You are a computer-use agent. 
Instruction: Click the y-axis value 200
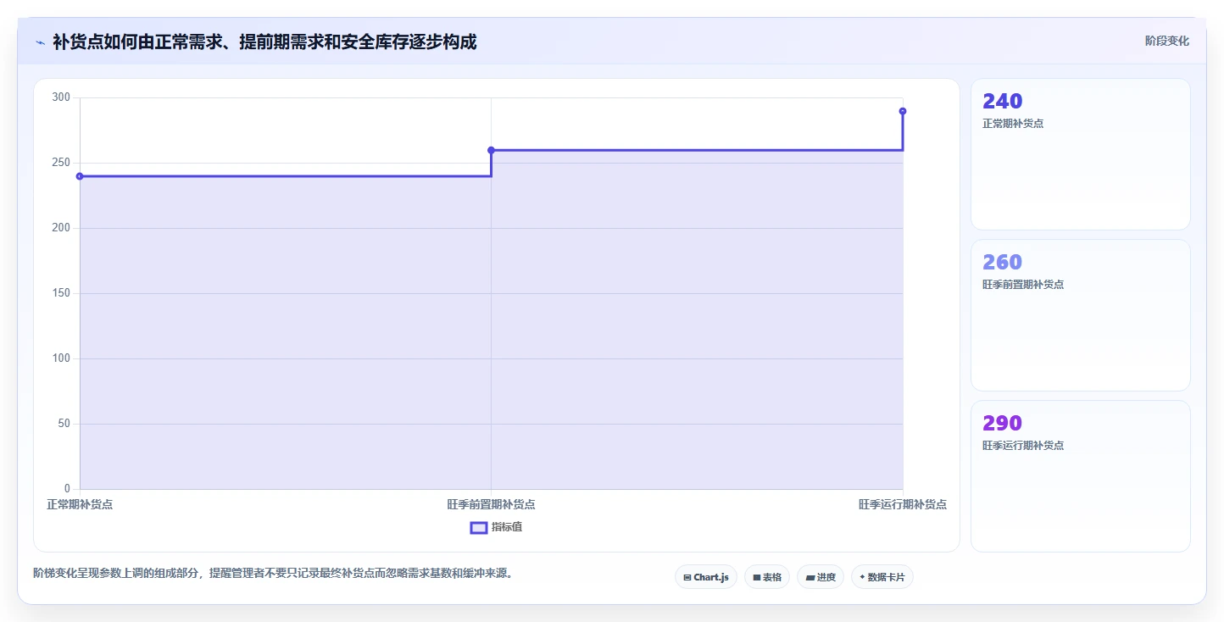[61, 228]
